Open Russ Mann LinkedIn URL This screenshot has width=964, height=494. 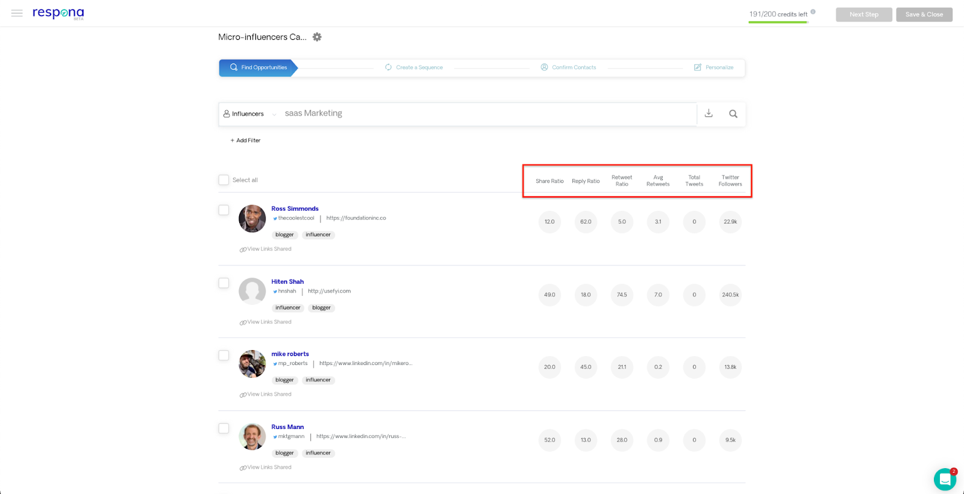point(361,436)
